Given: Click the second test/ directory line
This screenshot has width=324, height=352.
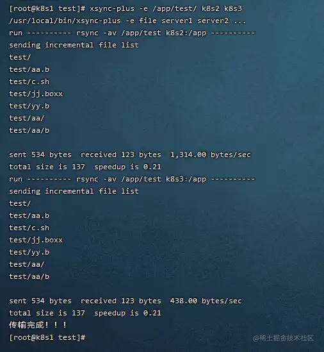Looking at the screenshot, I should (x=20, y=203).
